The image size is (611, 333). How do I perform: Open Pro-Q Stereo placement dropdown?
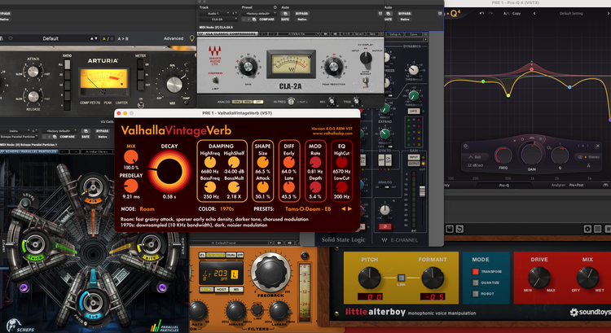[590, 157]
